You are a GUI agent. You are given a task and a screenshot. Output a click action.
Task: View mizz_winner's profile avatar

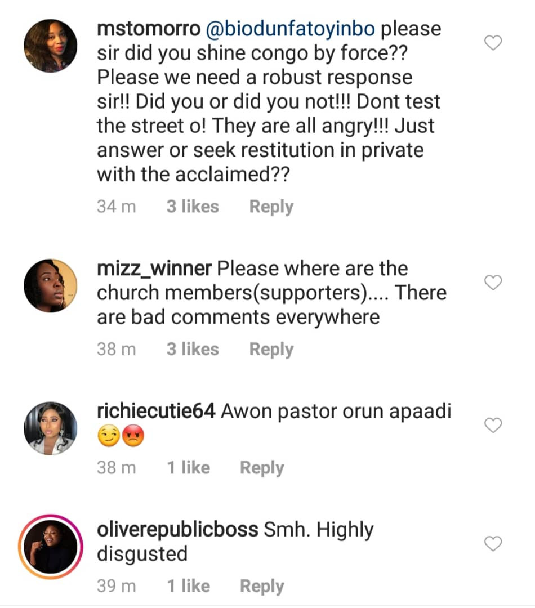tap(50, 286)
